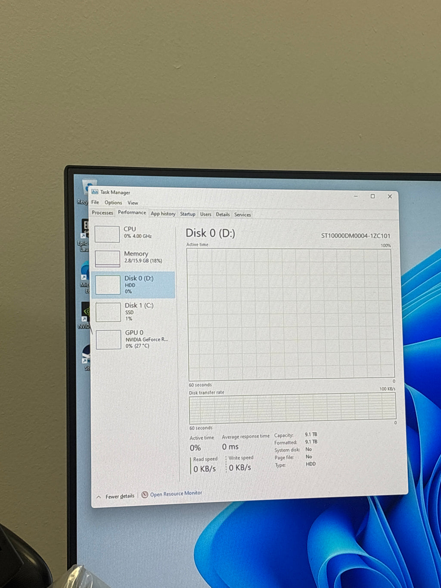Image resolution: width=441 pixels, height=588 pixels.
Task: Click the Average response time 0 ms value
Action: click(230, 447)
